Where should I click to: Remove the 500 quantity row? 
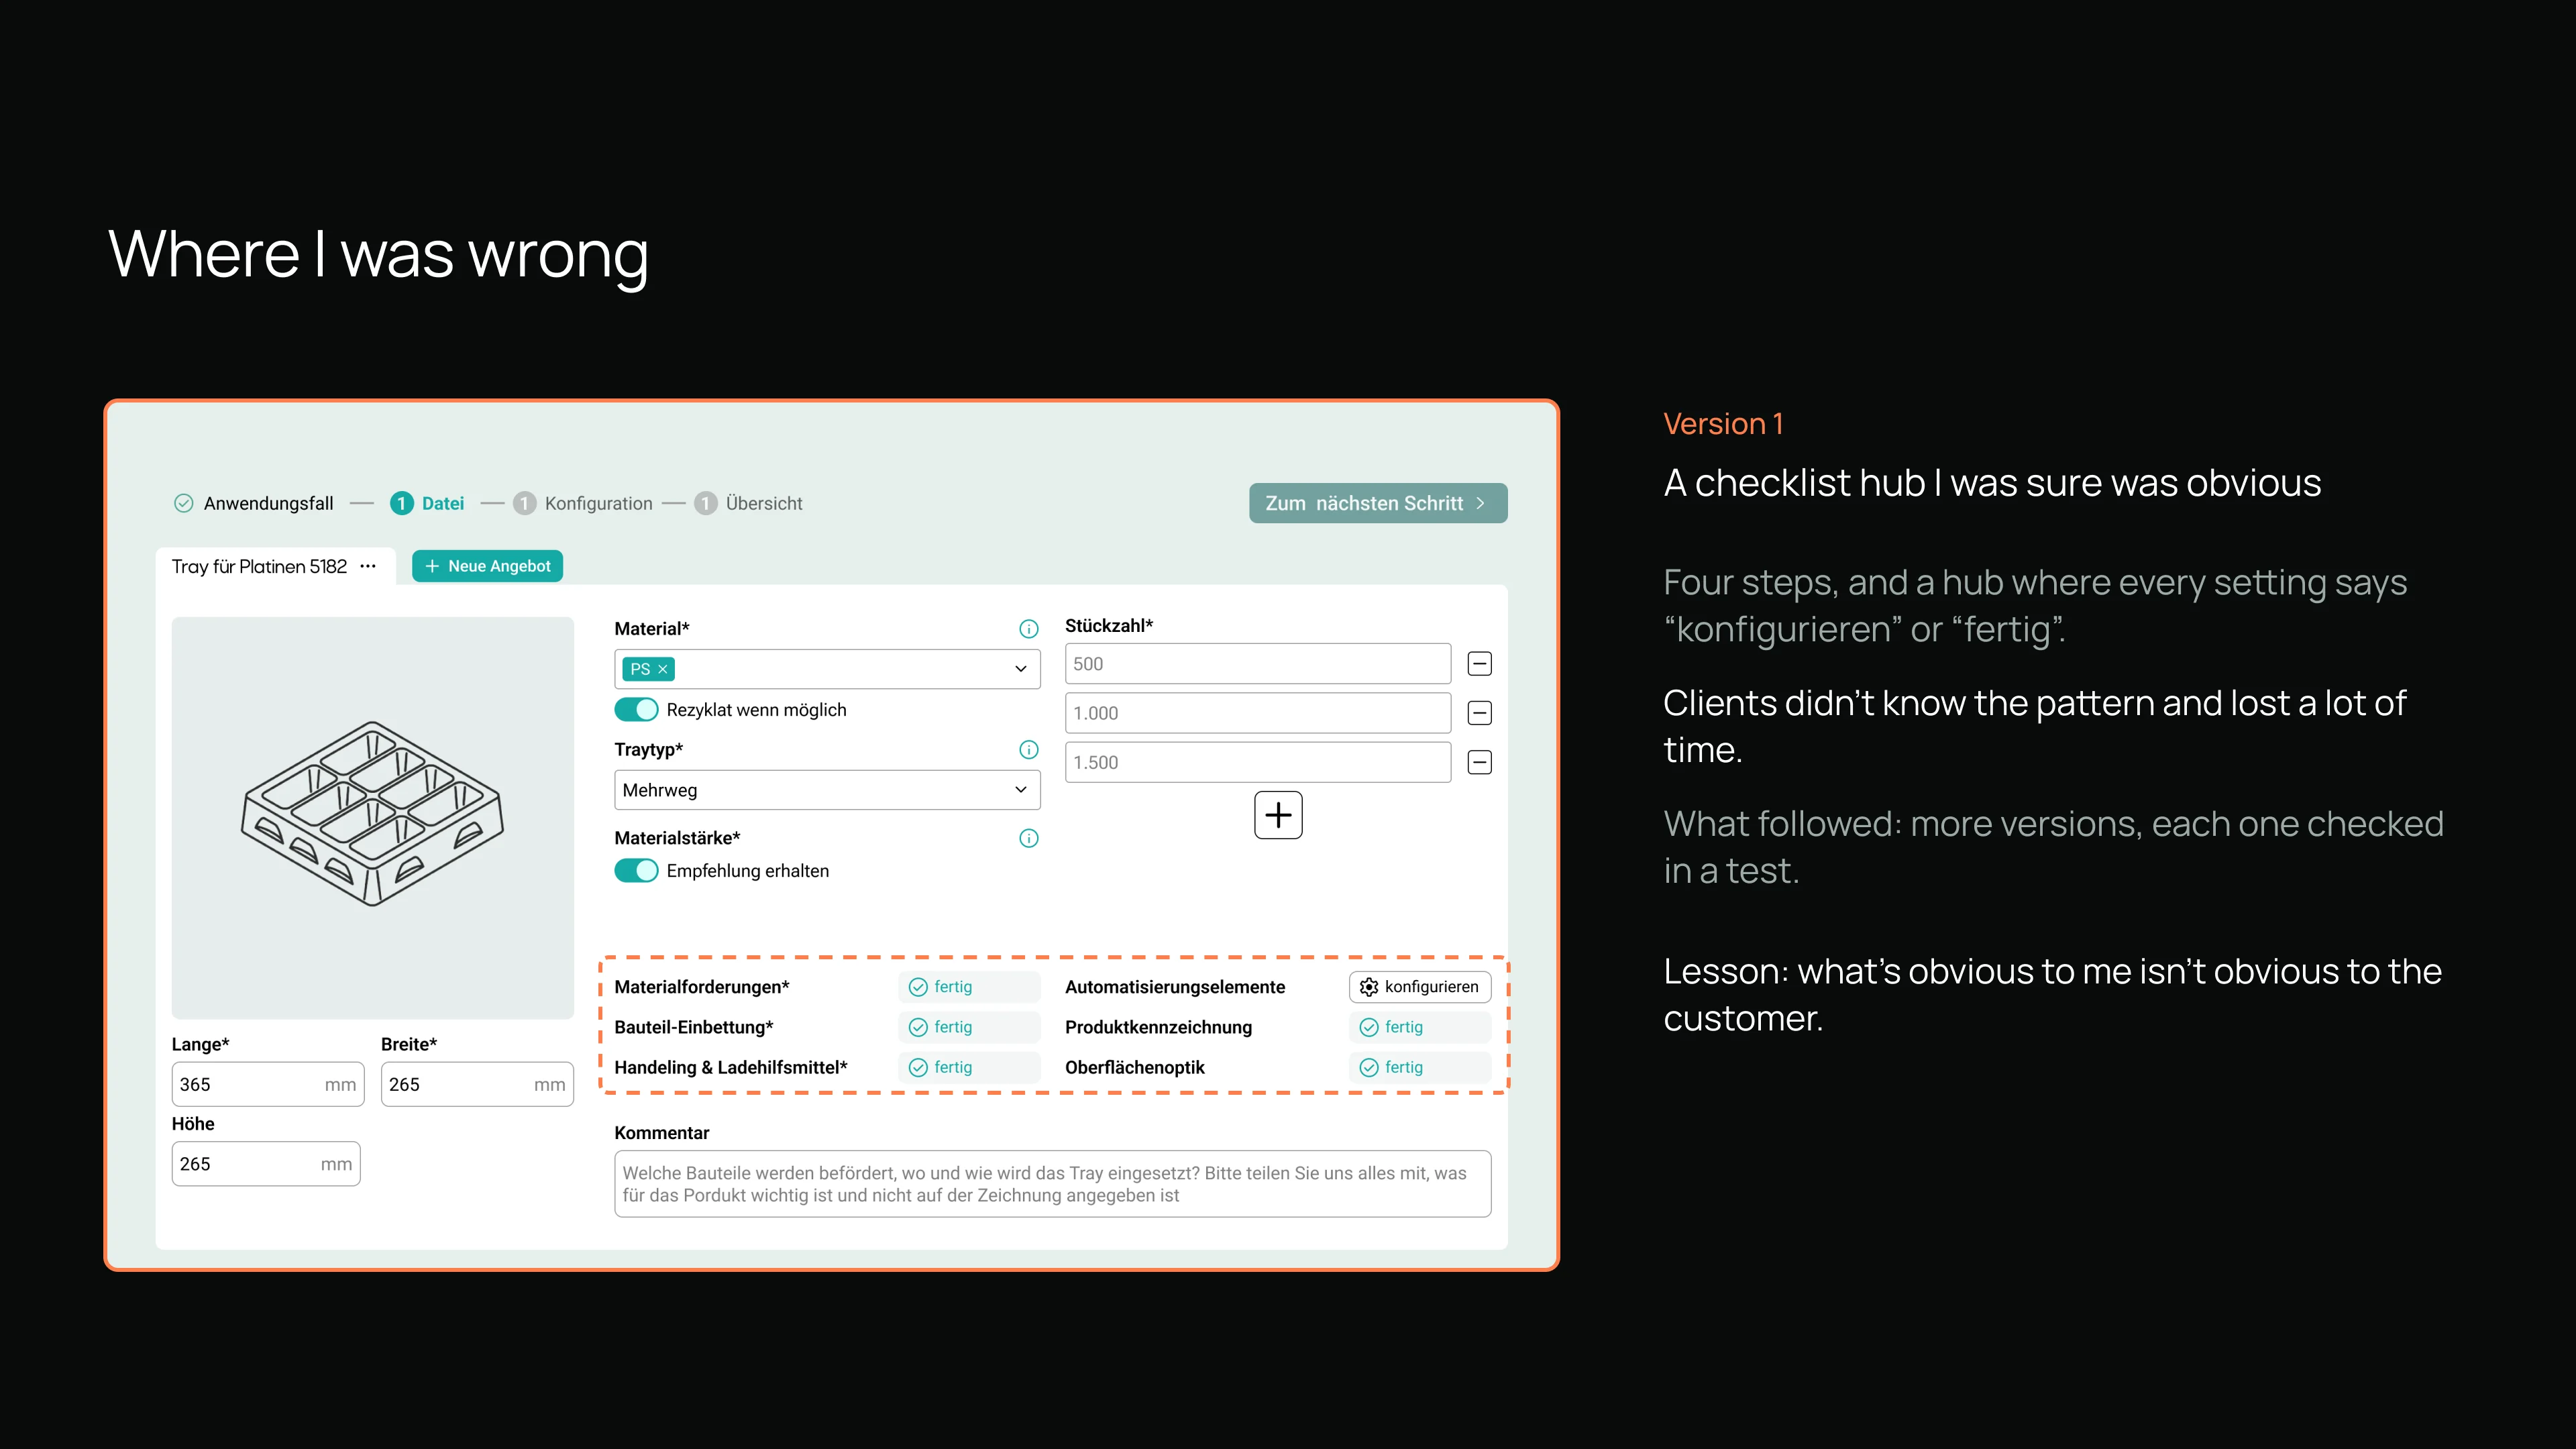click(1479, 664)
